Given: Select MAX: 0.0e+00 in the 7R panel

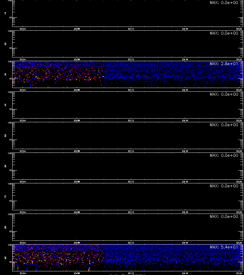Looking at the screenshot, I should pyautogui.click(x=224, y=186).
